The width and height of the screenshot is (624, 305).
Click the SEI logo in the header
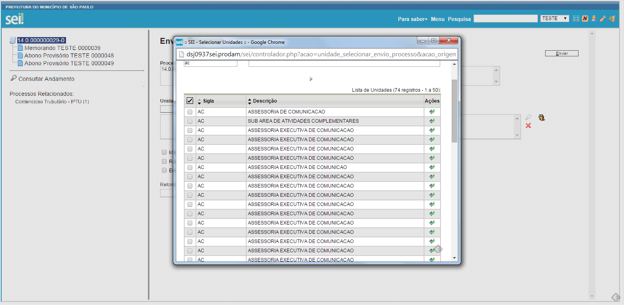(14, 19)
